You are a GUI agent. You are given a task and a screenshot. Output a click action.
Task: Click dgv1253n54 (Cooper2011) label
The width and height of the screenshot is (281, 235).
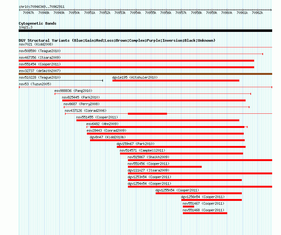(149, 177)
